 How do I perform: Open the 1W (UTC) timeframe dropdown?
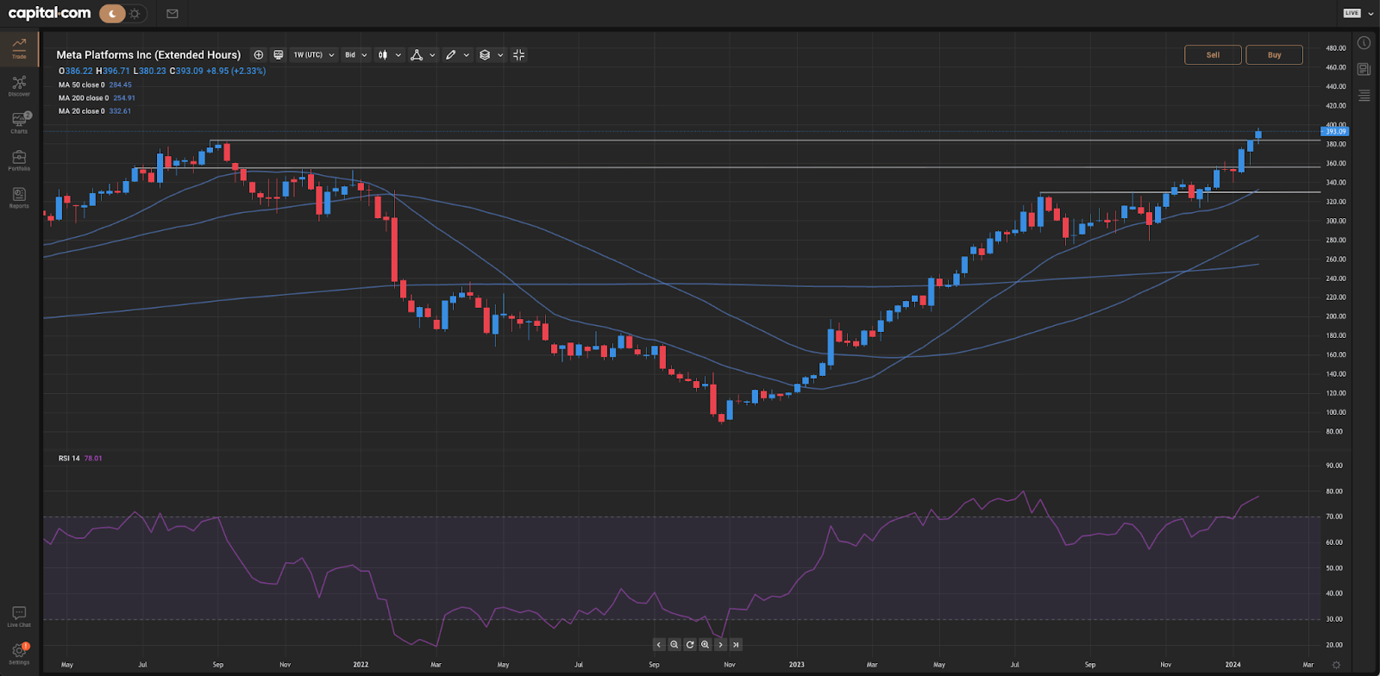click(x=314, y=54)
